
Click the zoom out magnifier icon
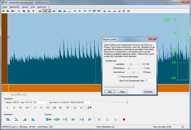81,108
